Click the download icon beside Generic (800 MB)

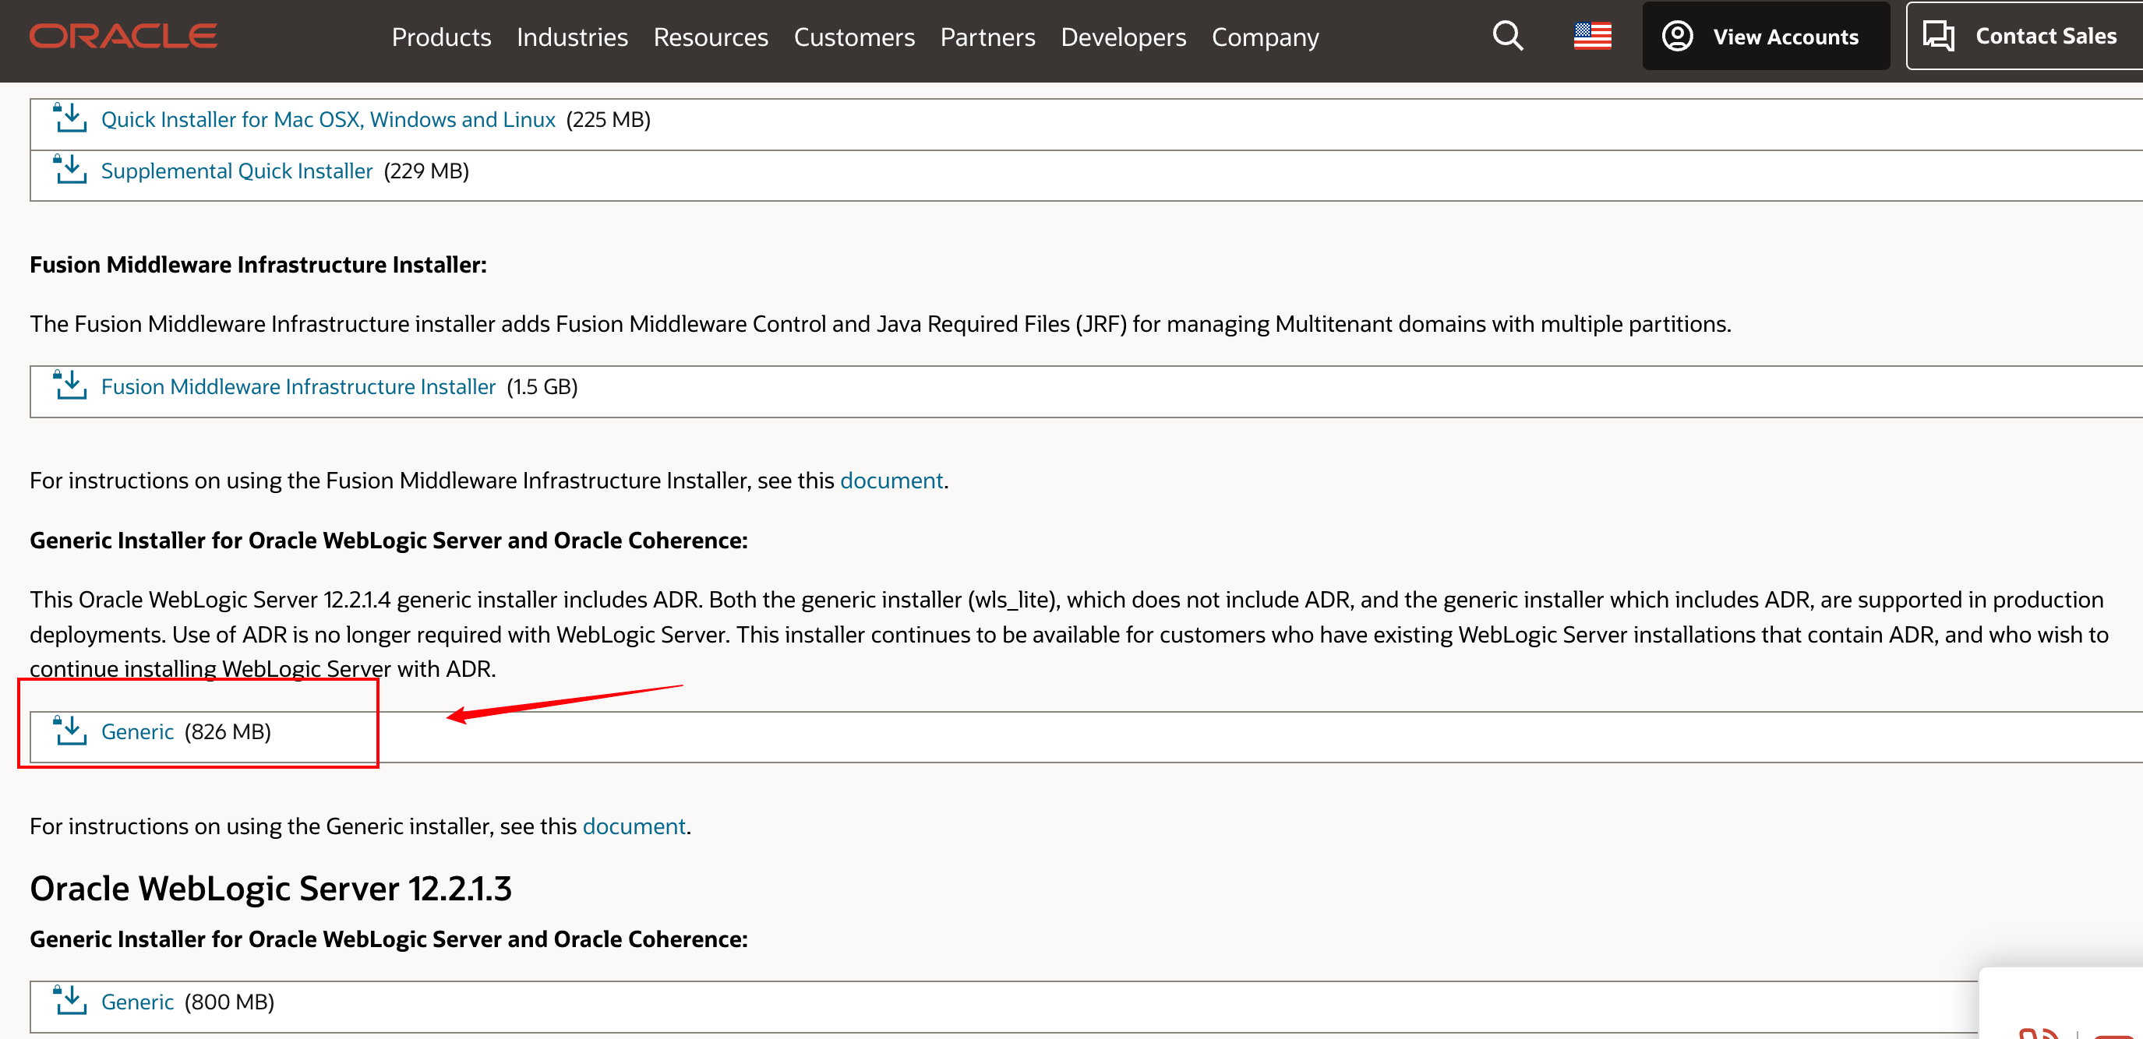70,1001
